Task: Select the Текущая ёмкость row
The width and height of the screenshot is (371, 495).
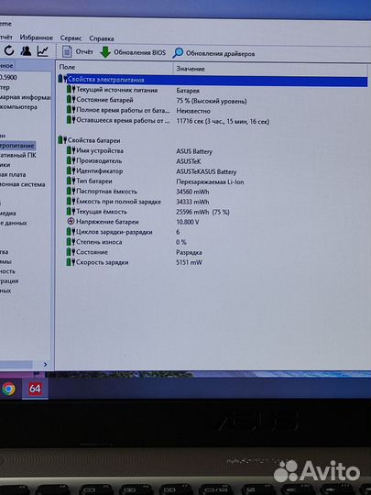Action: click(213, 212)
